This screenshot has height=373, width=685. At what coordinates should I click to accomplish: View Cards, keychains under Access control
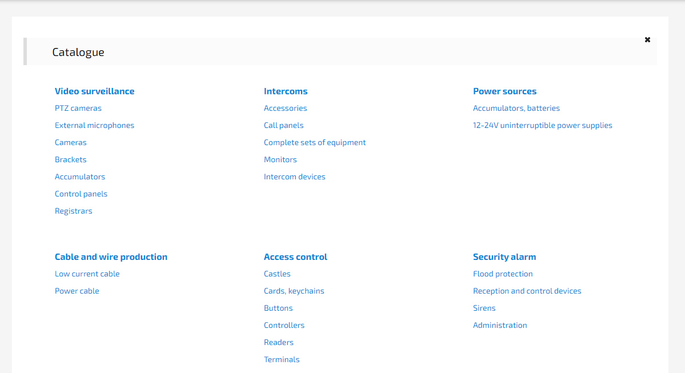point(294,291)
